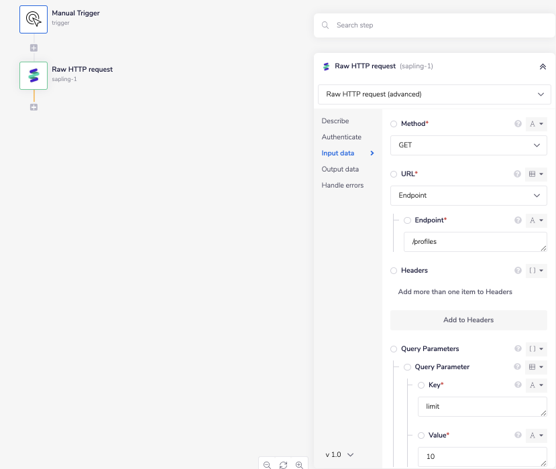Image resolution: width=556 pixels, height=469 pixels.
Task: Select the Raw HTTP request sapling node icon
Action: [34, 76]
